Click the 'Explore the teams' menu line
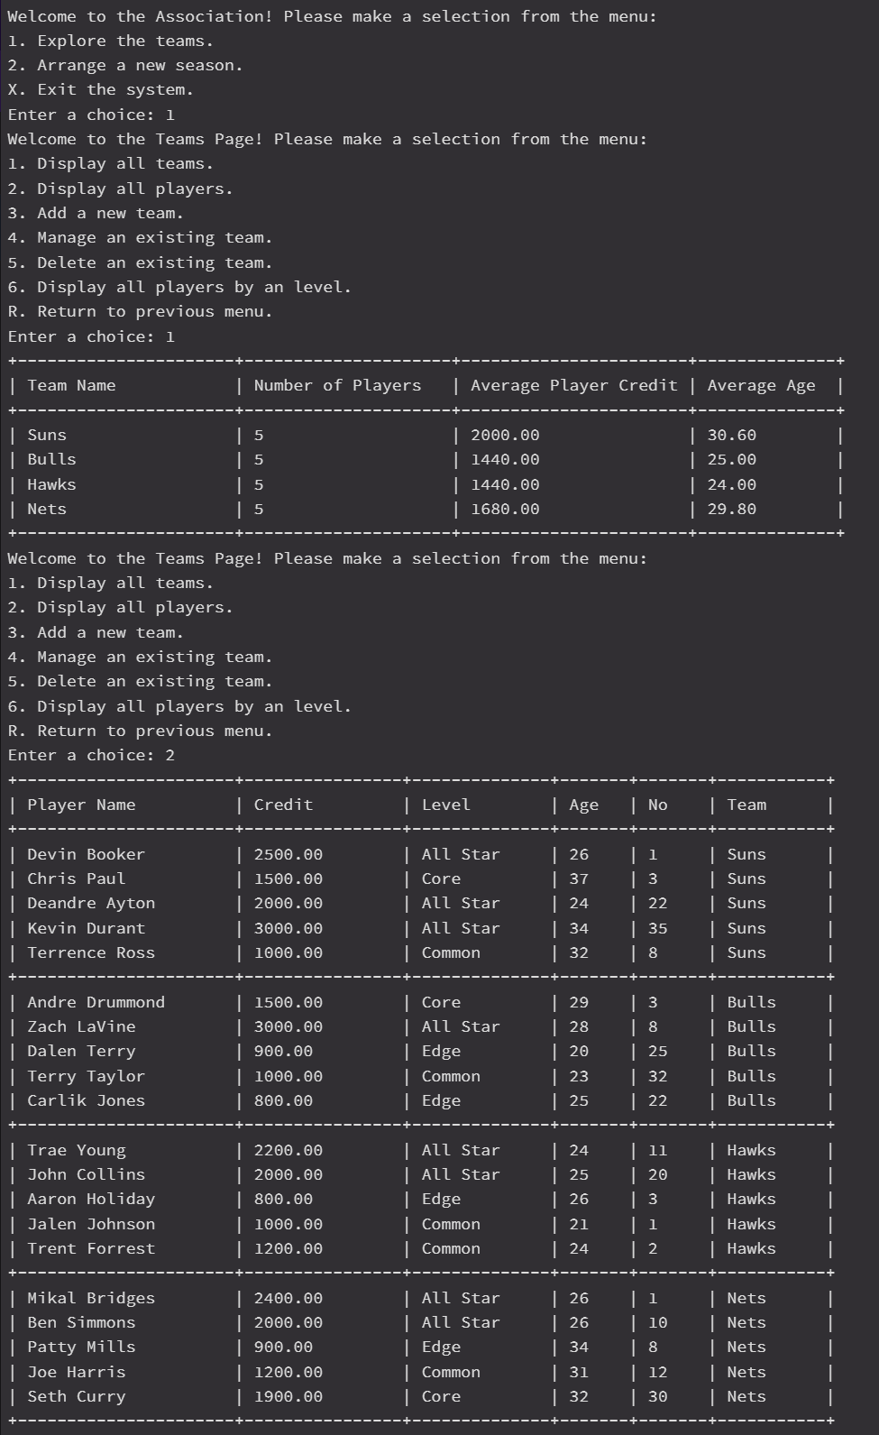Screen dimensions: 879x1435 coord(111,41)
